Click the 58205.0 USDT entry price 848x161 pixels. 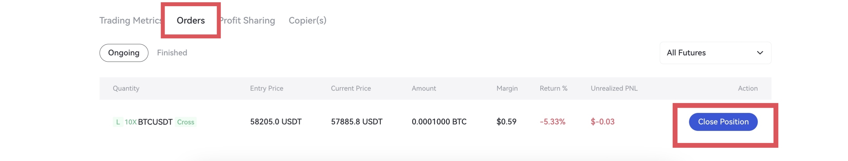point(276,122)
